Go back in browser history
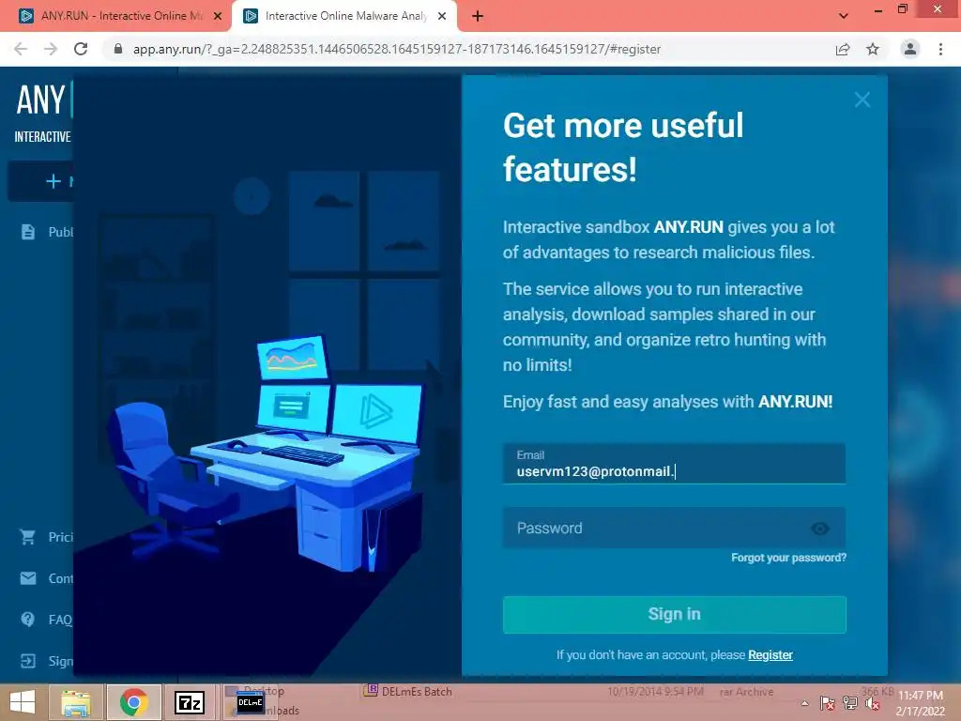961x721 pixels. 21,49
